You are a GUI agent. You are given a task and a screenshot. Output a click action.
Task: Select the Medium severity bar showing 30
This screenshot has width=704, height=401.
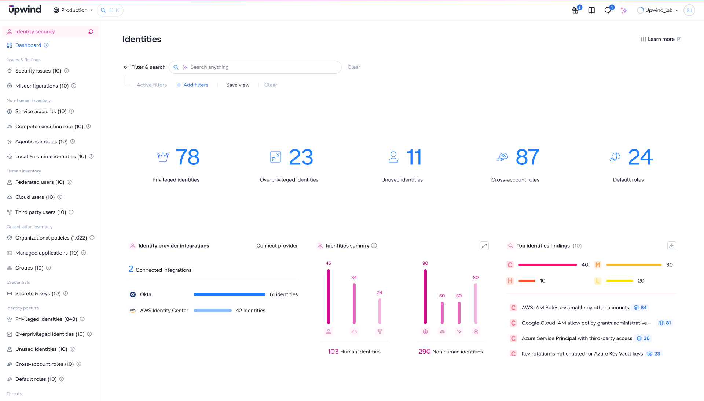coord(634,265)
